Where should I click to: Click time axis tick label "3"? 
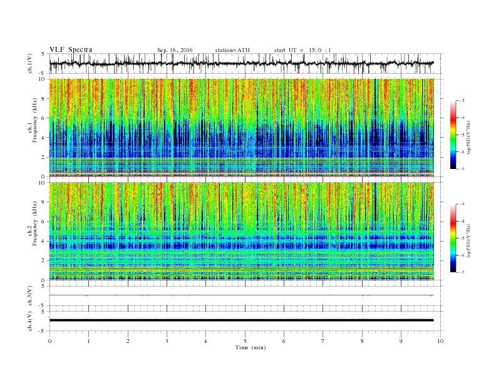coord(167,341)
